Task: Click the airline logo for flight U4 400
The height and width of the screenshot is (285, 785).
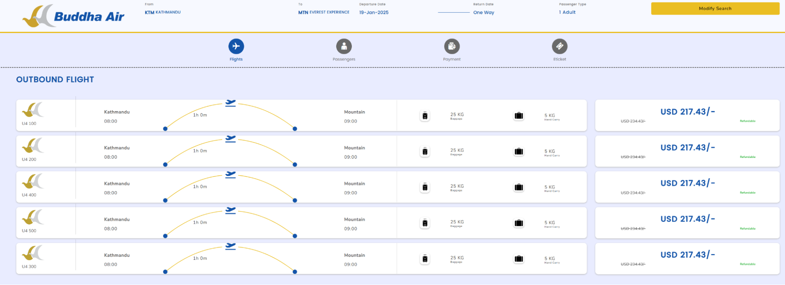Action: click(33, 181)
